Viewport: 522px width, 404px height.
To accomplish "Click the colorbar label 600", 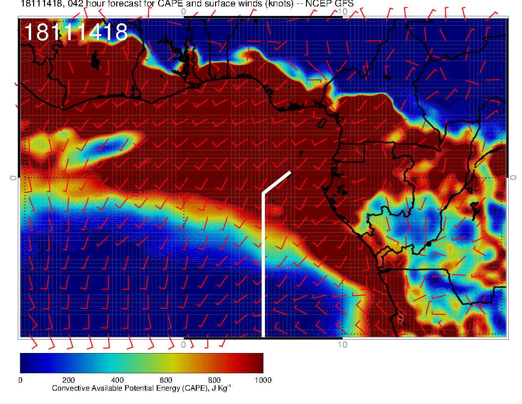I will point(166,380).
